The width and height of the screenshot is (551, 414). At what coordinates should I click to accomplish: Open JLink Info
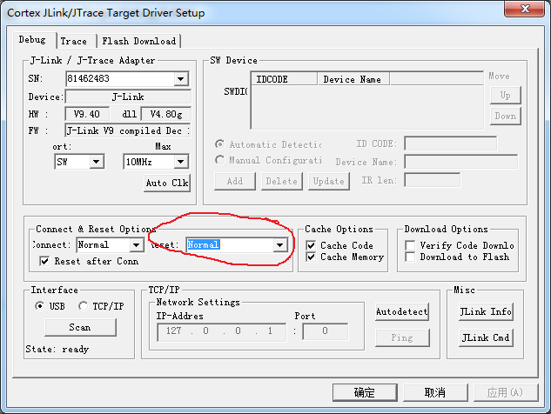point(486,311)
